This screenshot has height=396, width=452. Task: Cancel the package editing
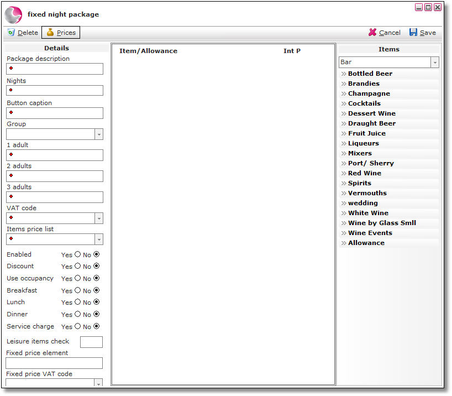(385, 32)
